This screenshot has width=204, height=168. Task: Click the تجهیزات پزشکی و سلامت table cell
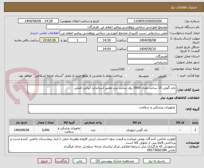coord(69,130)
